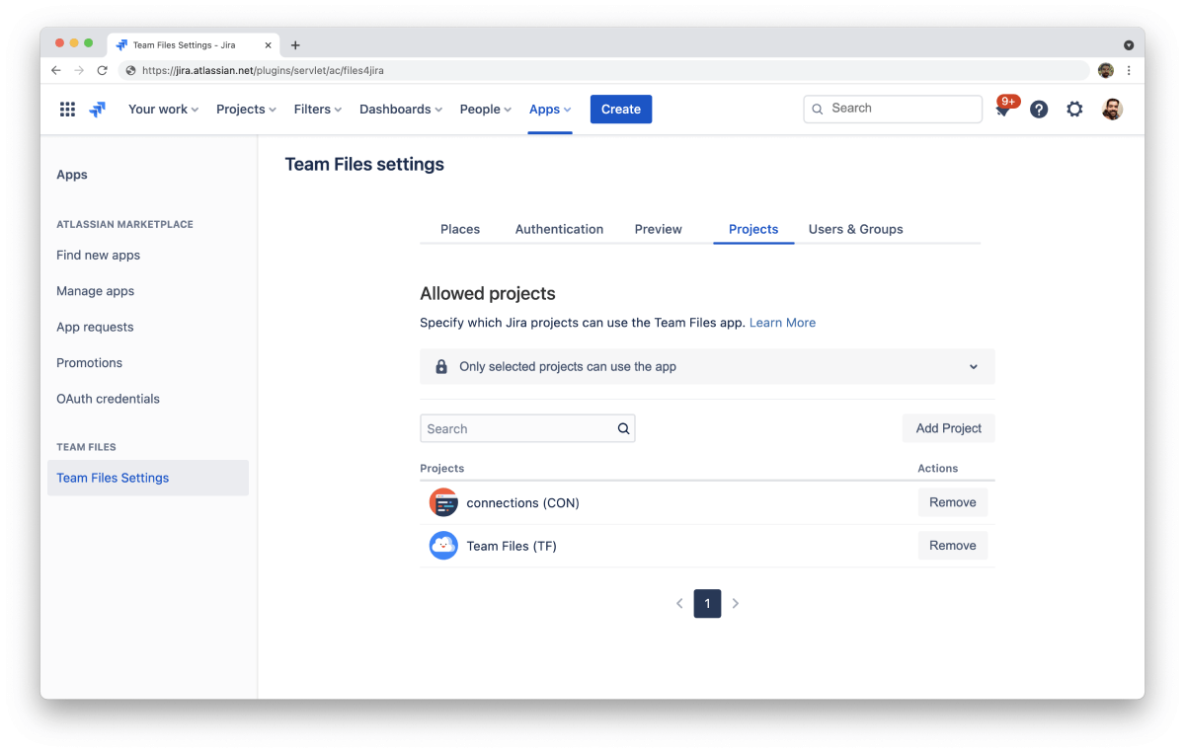Open the Learn More link
1185x752 pixels.
coord(782,323)
